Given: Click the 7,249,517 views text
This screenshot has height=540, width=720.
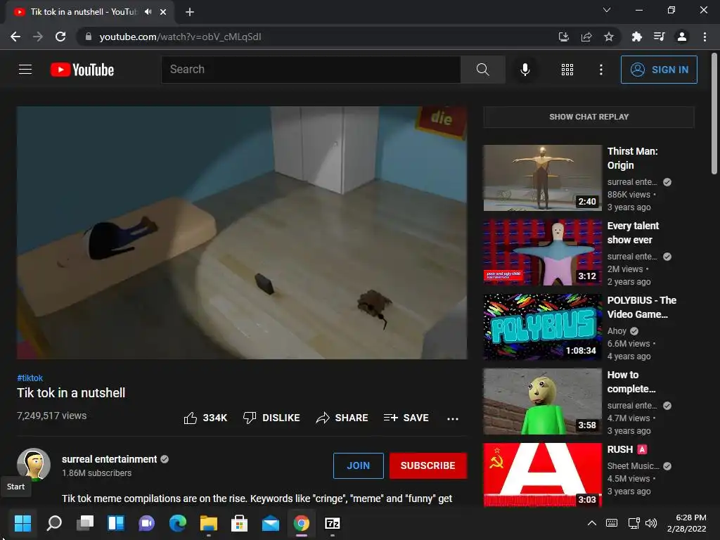Looking at the screenshot, I should [x=52, y=416].
